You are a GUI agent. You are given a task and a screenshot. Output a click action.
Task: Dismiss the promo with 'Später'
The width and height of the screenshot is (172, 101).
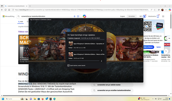click(x=159, y=47)
